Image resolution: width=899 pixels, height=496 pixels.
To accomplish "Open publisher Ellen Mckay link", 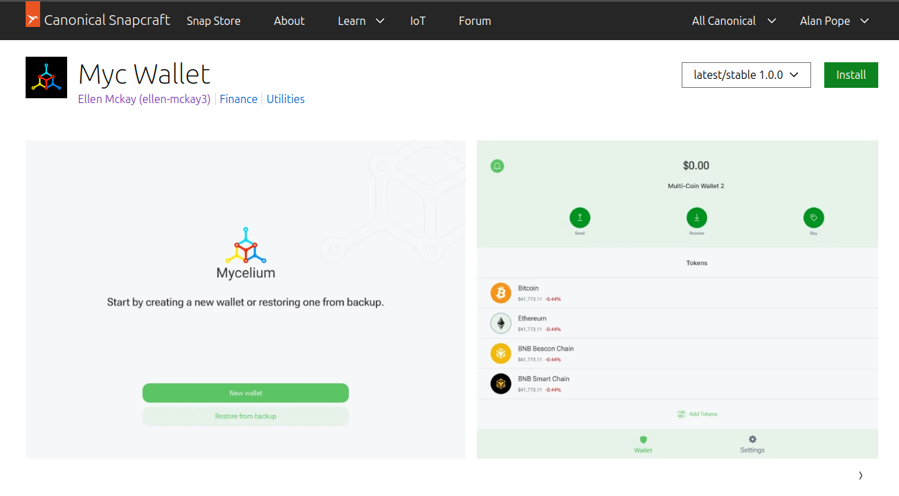I will tap(144, 99).
